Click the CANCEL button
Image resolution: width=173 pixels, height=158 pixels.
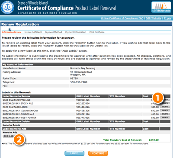pos(74,153)
